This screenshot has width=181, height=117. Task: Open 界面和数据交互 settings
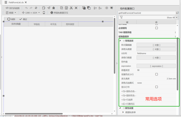pyautogui.click(x=59, y=13)
